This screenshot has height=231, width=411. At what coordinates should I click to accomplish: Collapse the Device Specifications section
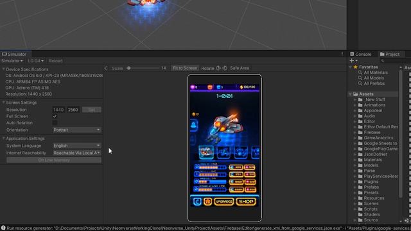tap(4, 69)
